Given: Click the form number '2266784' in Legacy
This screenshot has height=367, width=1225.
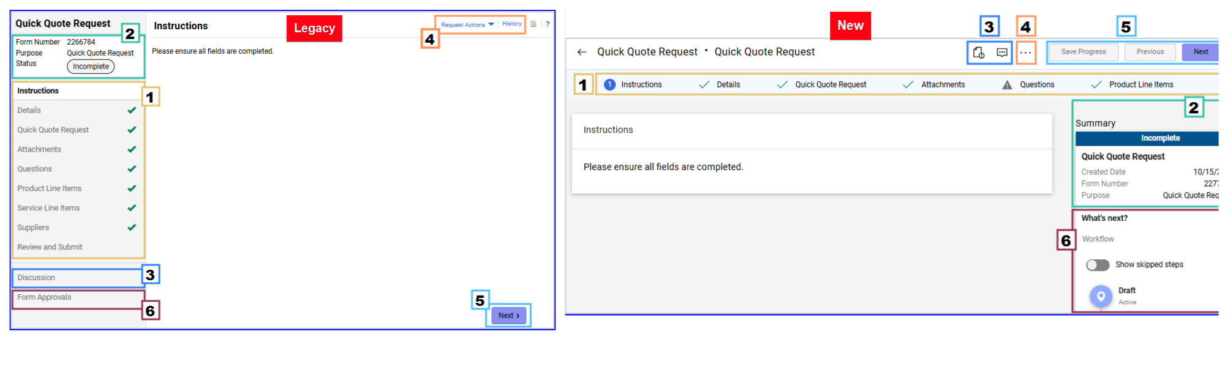Looking at the screenshot, I should point(81,42).
